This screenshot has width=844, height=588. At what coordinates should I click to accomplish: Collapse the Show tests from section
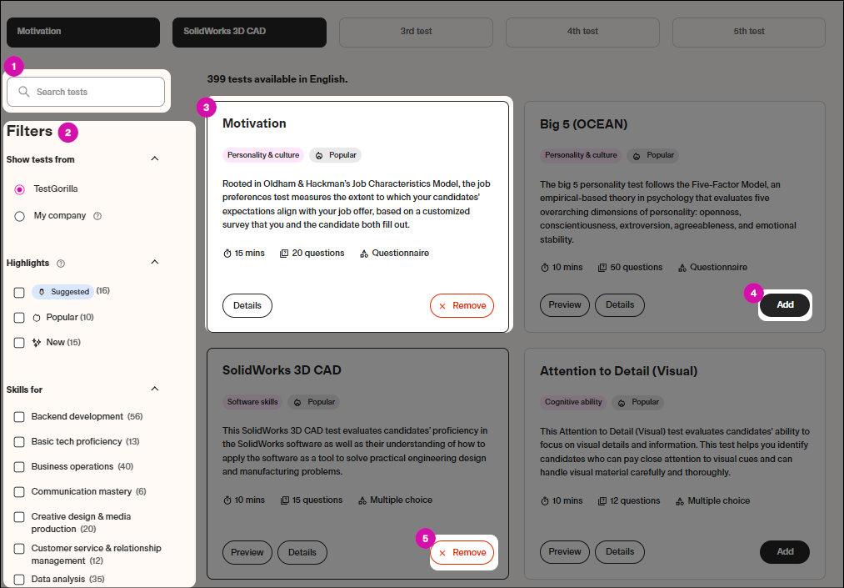pos(154,158)
